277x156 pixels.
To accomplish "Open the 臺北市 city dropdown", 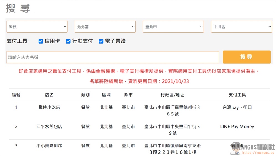I will tap(173, 27).
